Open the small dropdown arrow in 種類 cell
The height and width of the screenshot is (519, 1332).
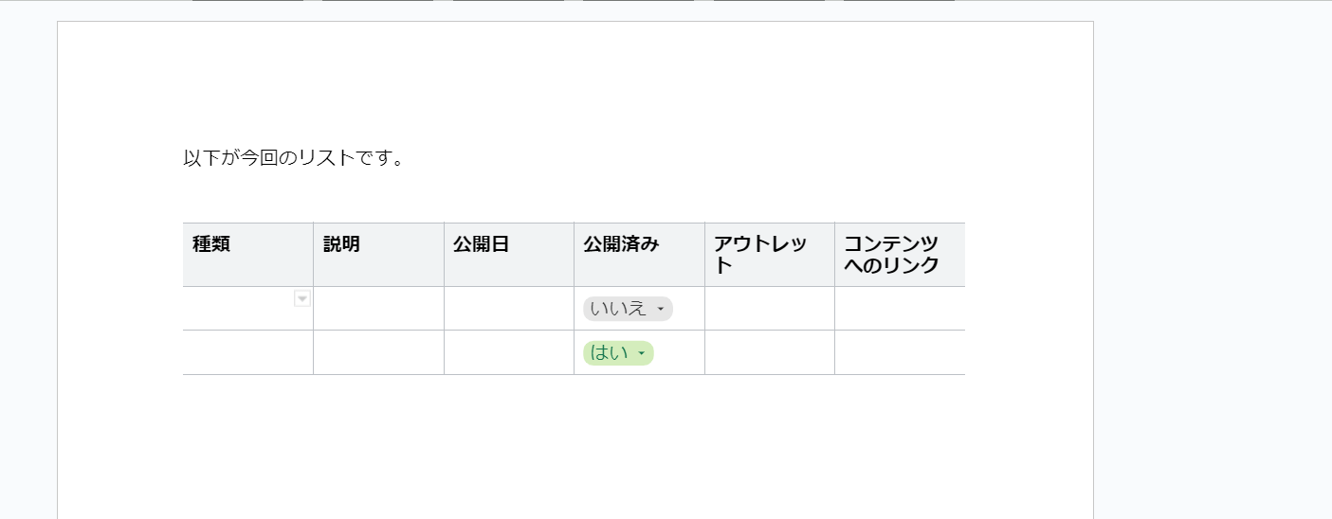(302, 299)
